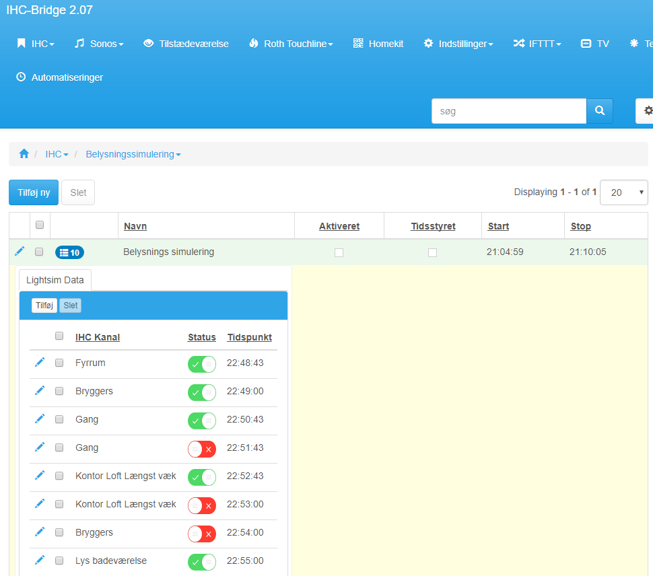Open the Automatiseringer menu item
The height and width of the screenshot is (576, 653).
(x=59, y=77)
